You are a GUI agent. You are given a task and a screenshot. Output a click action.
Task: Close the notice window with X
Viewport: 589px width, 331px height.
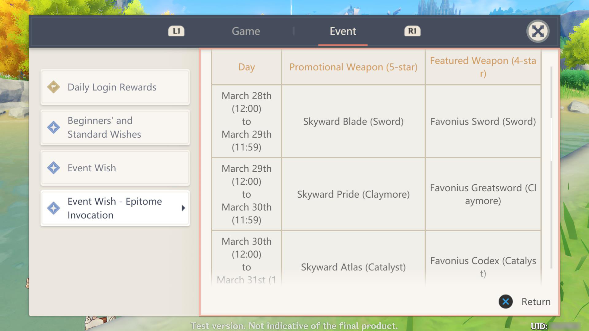pos(538,31)
